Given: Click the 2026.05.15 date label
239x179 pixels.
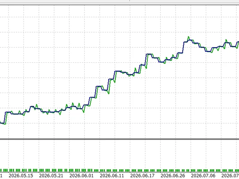Looking at the screenshot, I should point(21,176).
